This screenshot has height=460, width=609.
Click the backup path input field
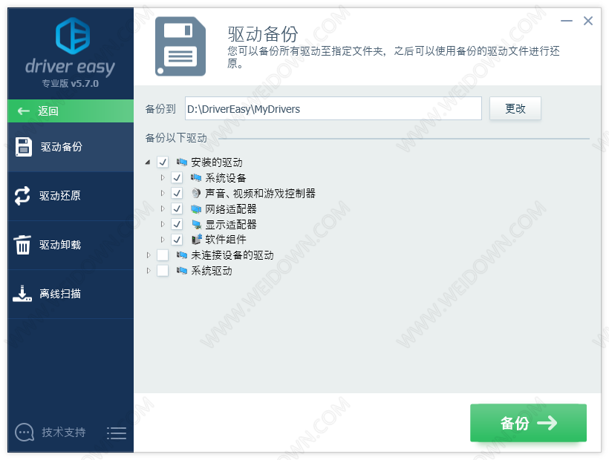tap(333, 108)
